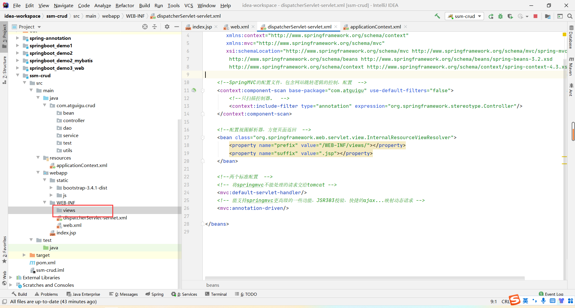The image size is (575, 308).
Task: Open the Refactor menu
Action: coord(125,5)
